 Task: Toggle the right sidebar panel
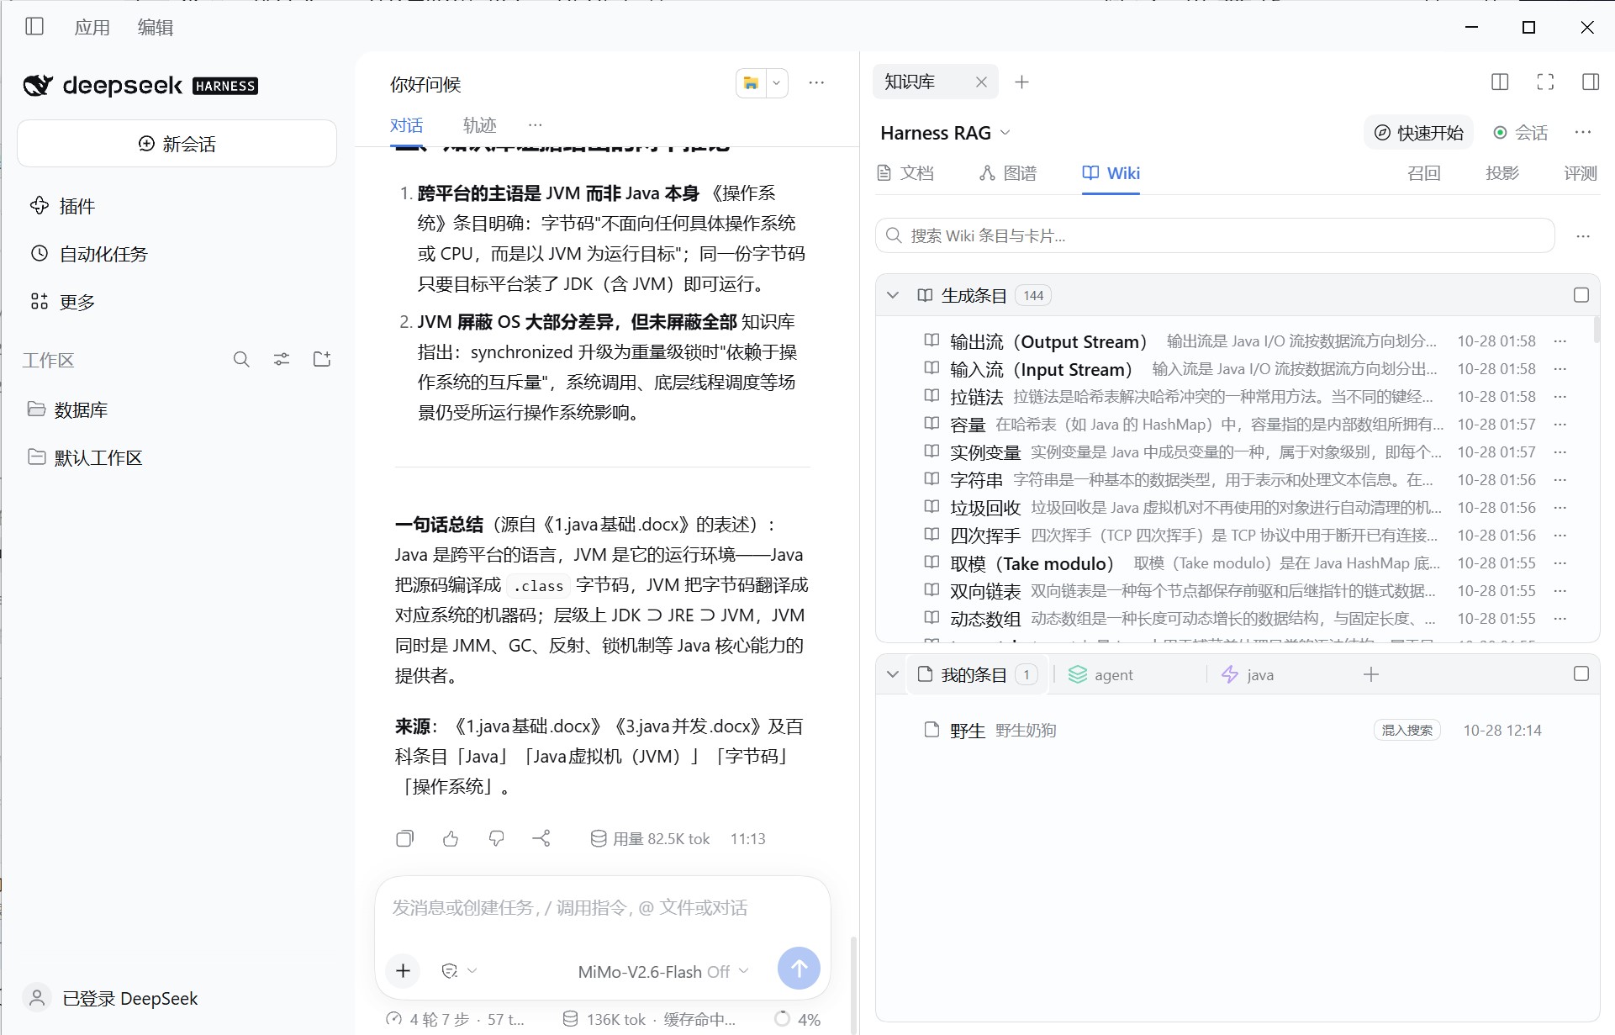pos(1591,82)
